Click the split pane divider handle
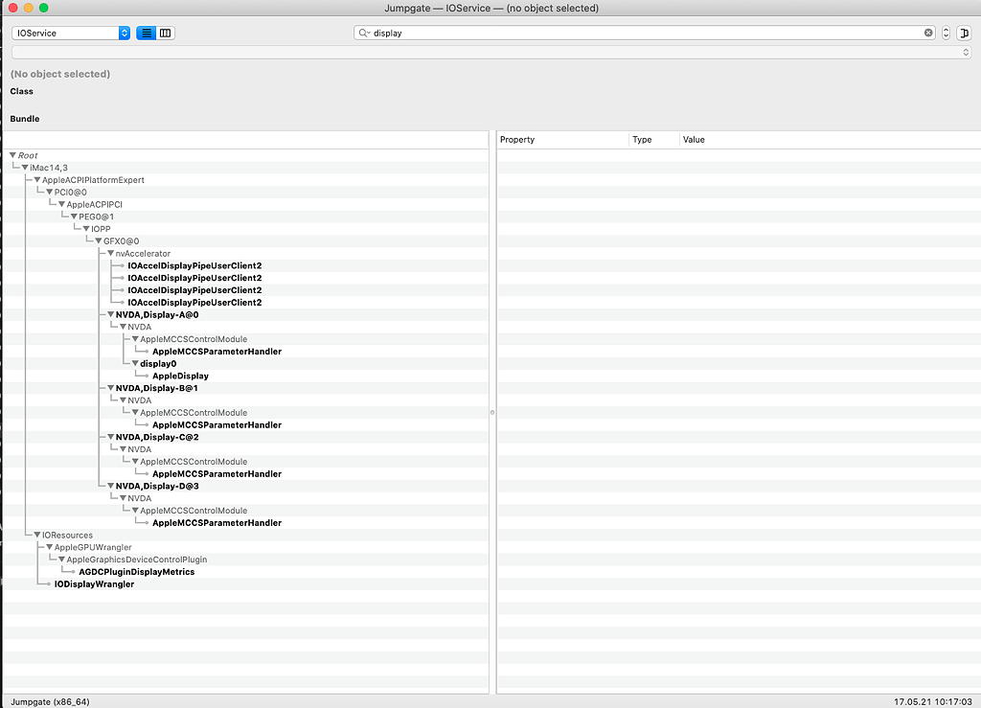The image size is (981, 708). 492,412
